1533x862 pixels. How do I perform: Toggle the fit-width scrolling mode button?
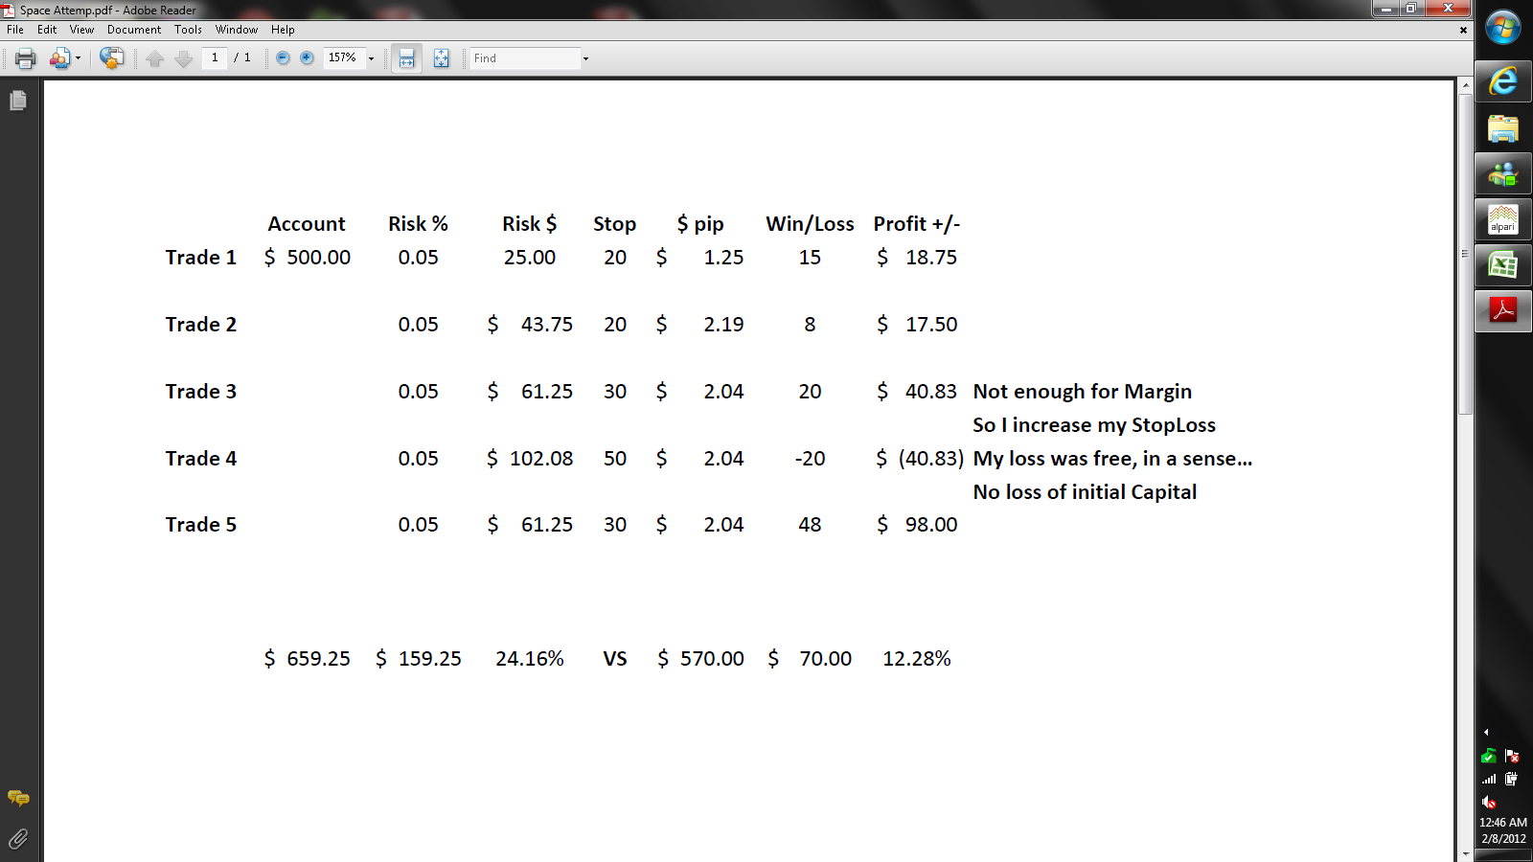406,58
